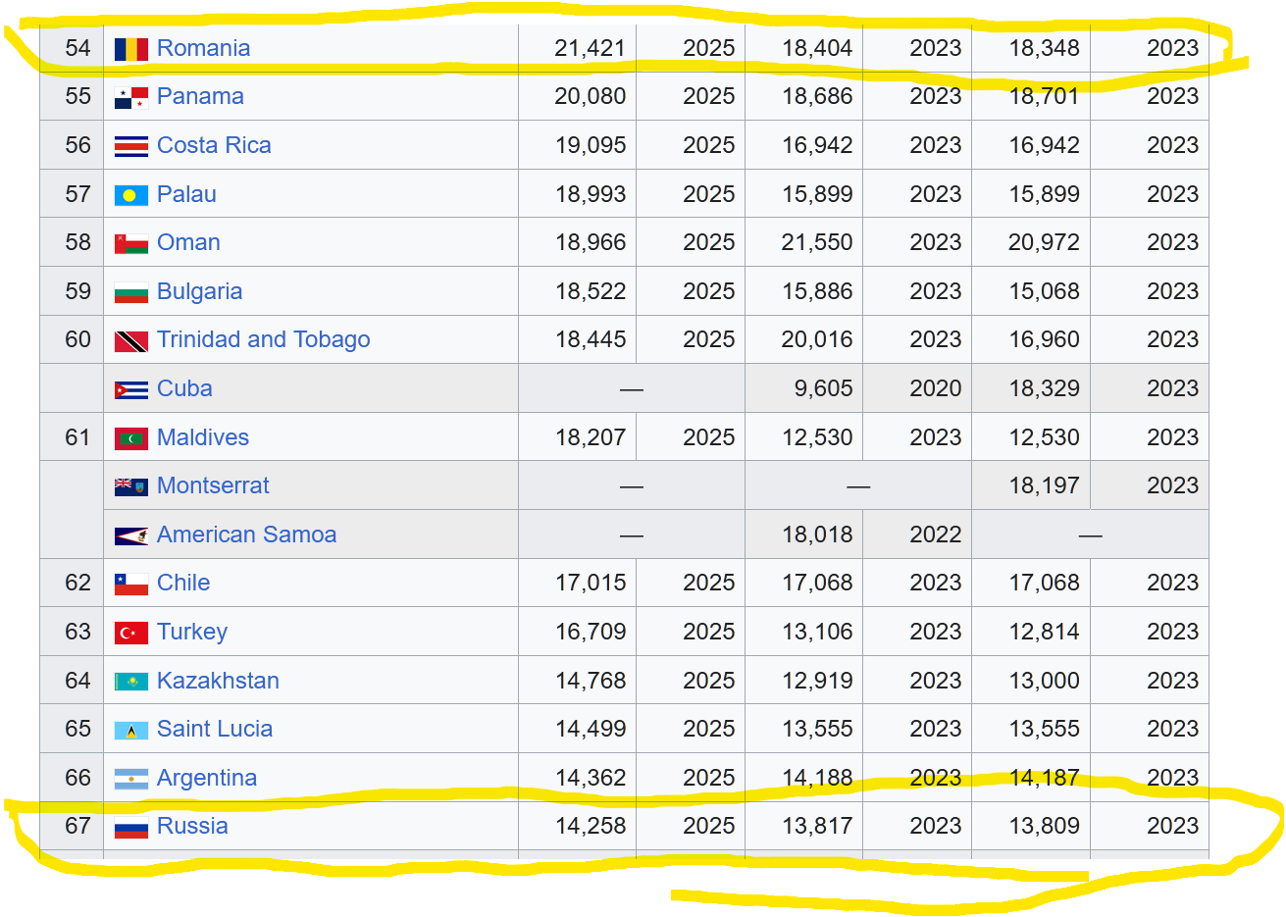1286x917 pixels.
Task: Select rank number 54 cell
Action: pyautogui.click(x=72, y=48)
